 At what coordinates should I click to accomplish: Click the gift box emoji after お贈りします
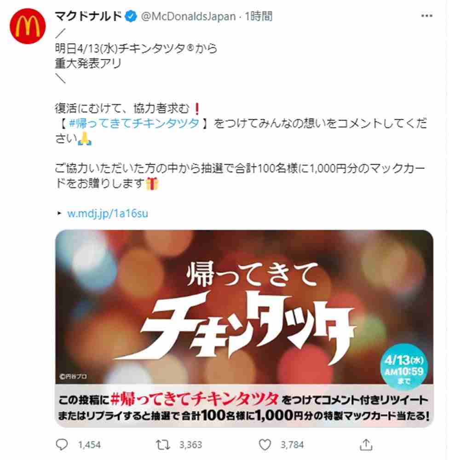click(x=152, y=184)
